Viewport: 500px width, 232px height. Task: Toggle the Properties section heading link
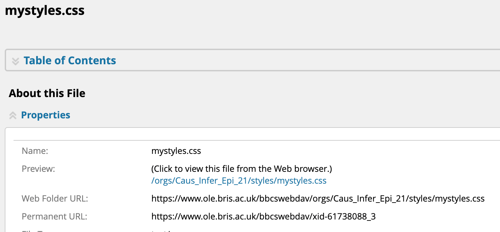[x=46, y=115]
